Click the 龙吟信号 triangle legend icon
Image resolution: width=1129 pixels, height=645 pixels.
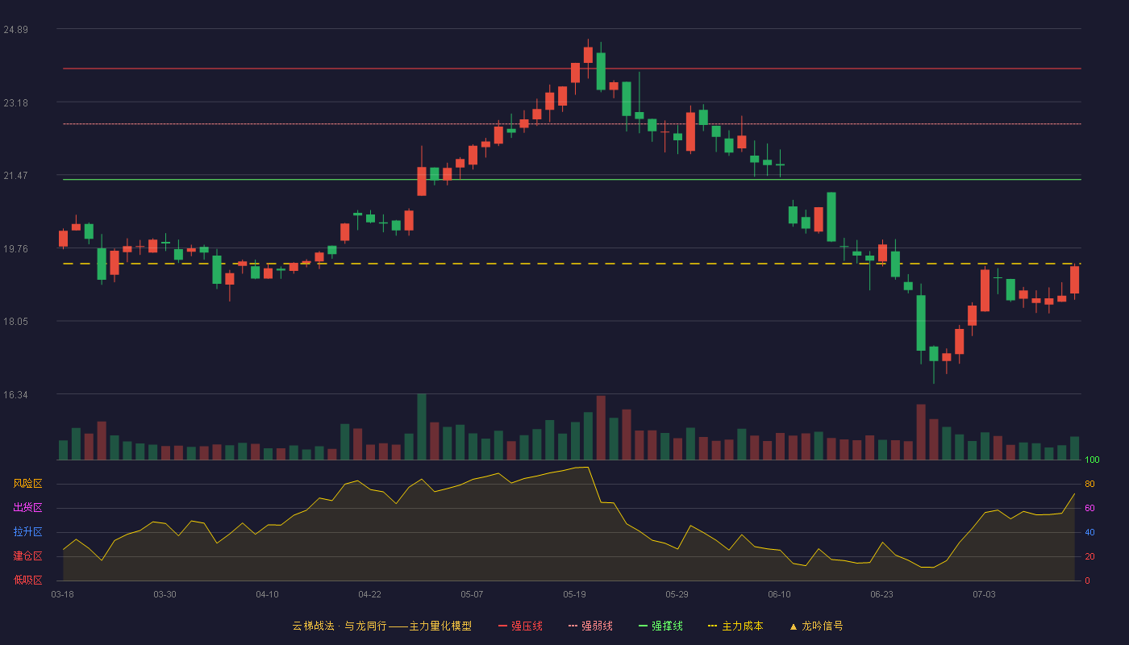tap(794, 626)
